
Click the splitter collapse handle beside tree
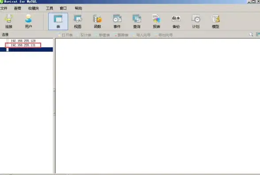(x=54, y=102)
